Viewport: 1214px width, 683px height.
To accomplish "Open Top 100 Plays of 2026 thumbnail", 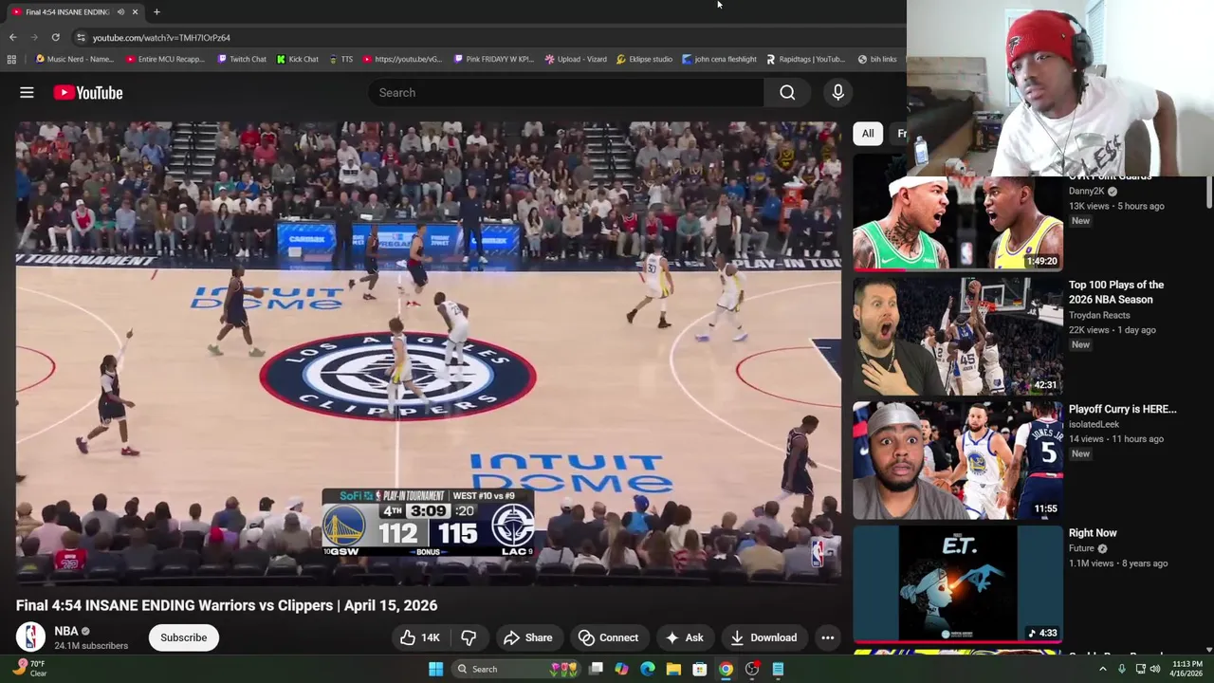I will point(957,336).
